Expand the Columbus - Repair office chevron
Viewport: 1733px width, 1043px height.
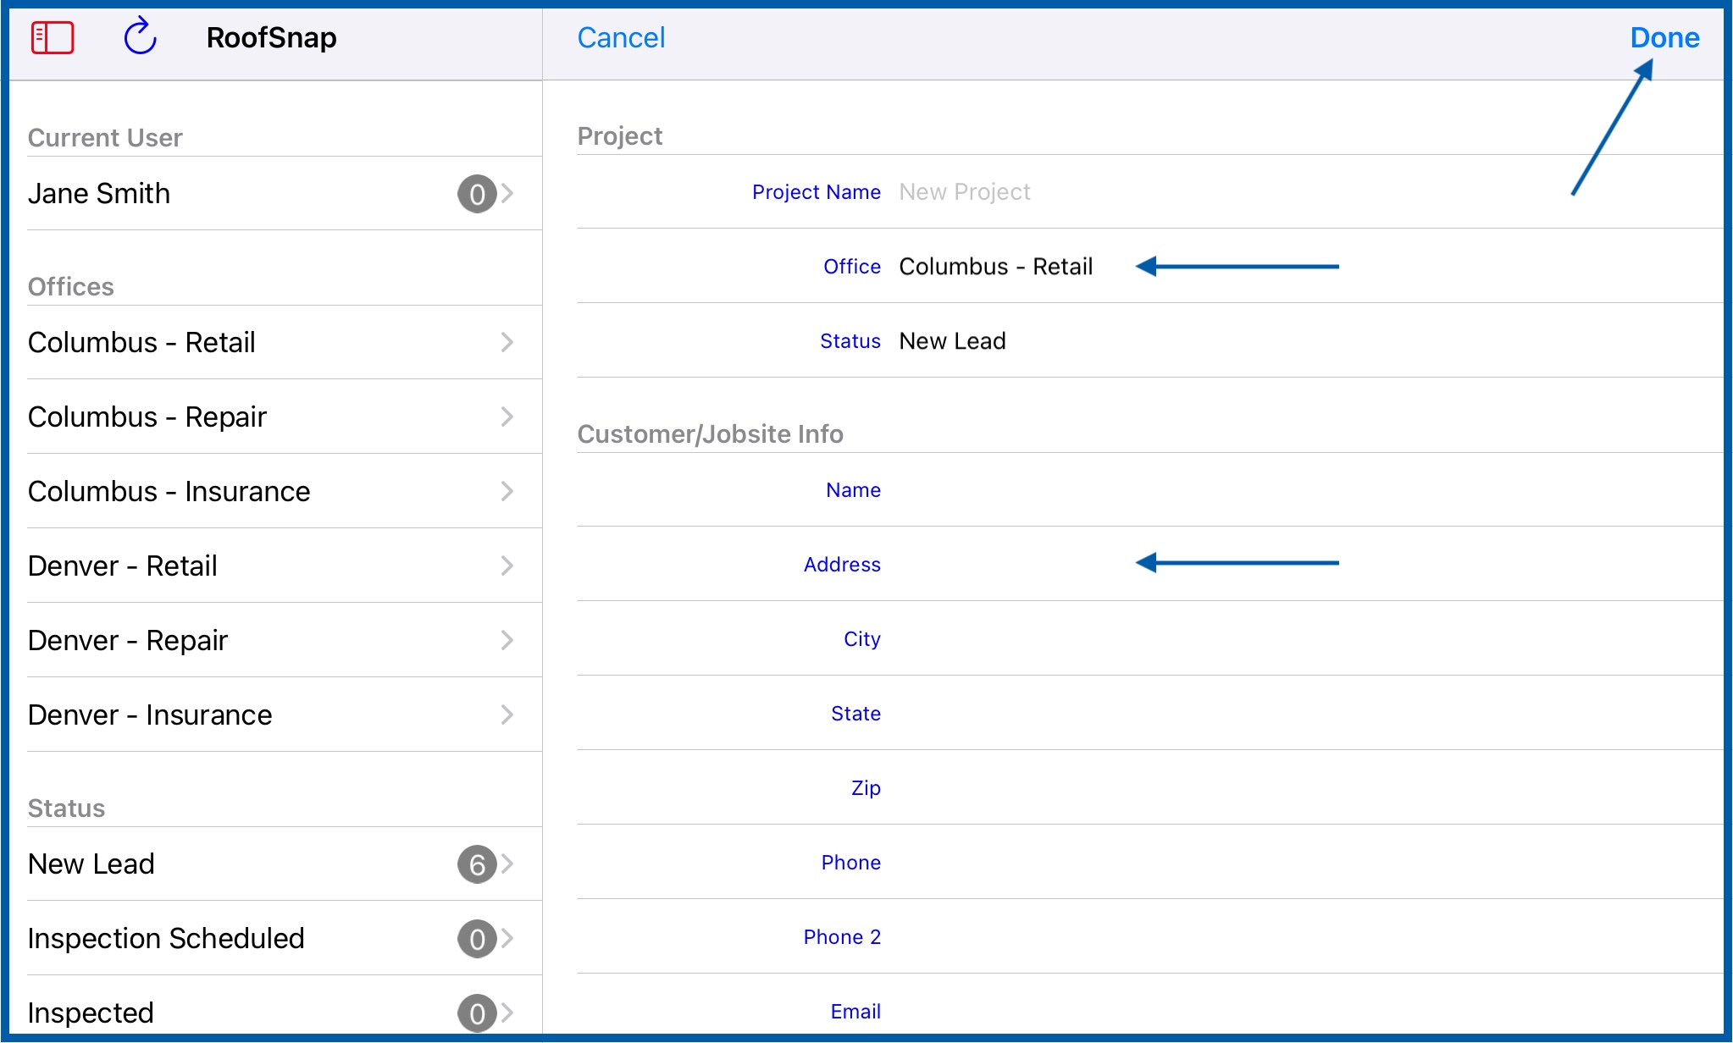(x=507, y=417)
